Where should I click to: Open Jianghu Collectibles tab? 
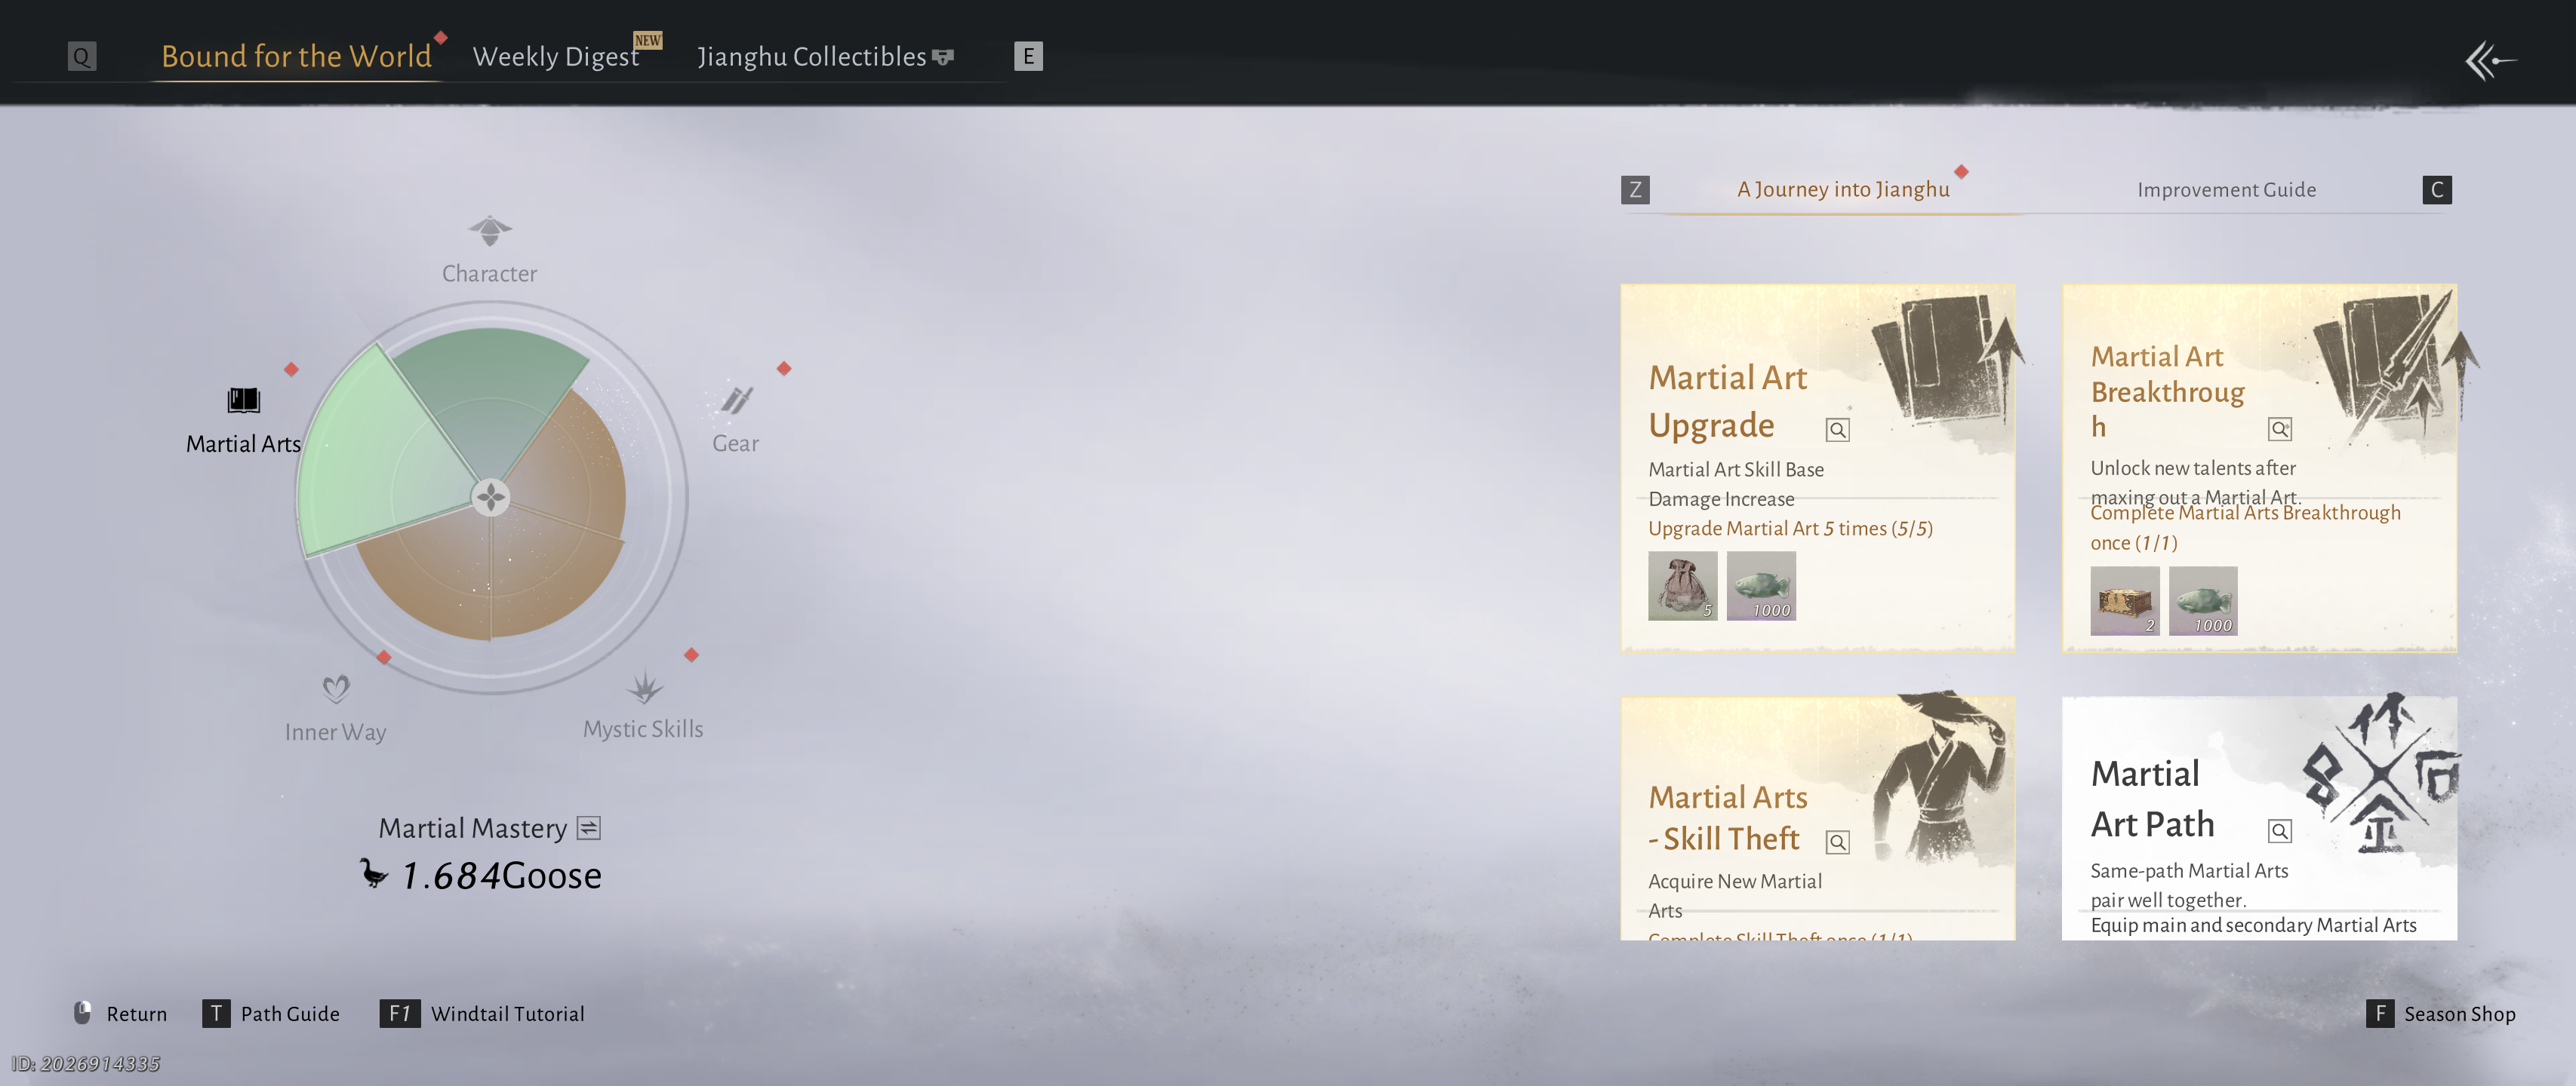click(812, 57)
